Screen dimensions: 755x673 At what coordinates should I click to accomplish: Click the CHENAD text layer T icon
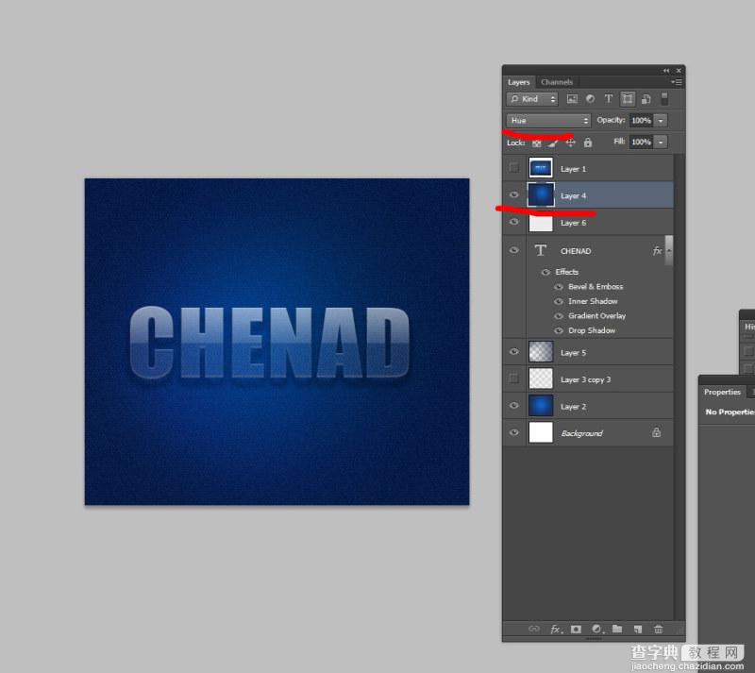point(540,250)
